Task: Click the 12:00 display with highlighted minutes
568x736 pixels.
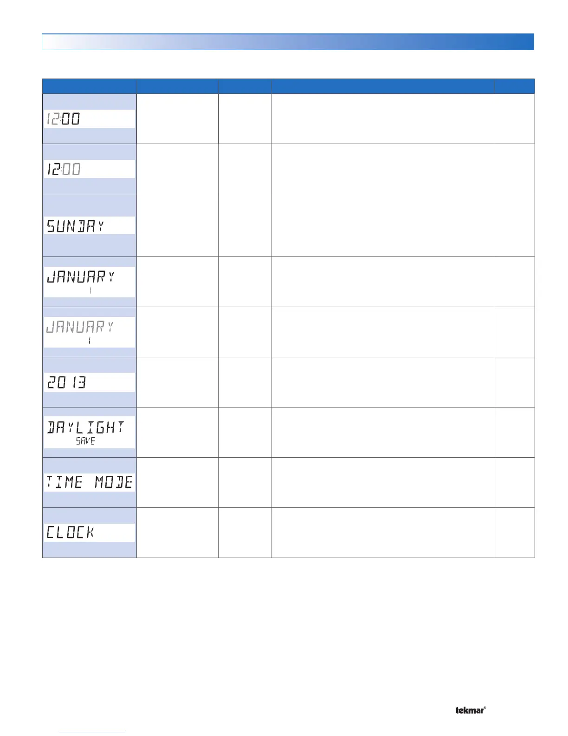Action: tap(89, 119)
